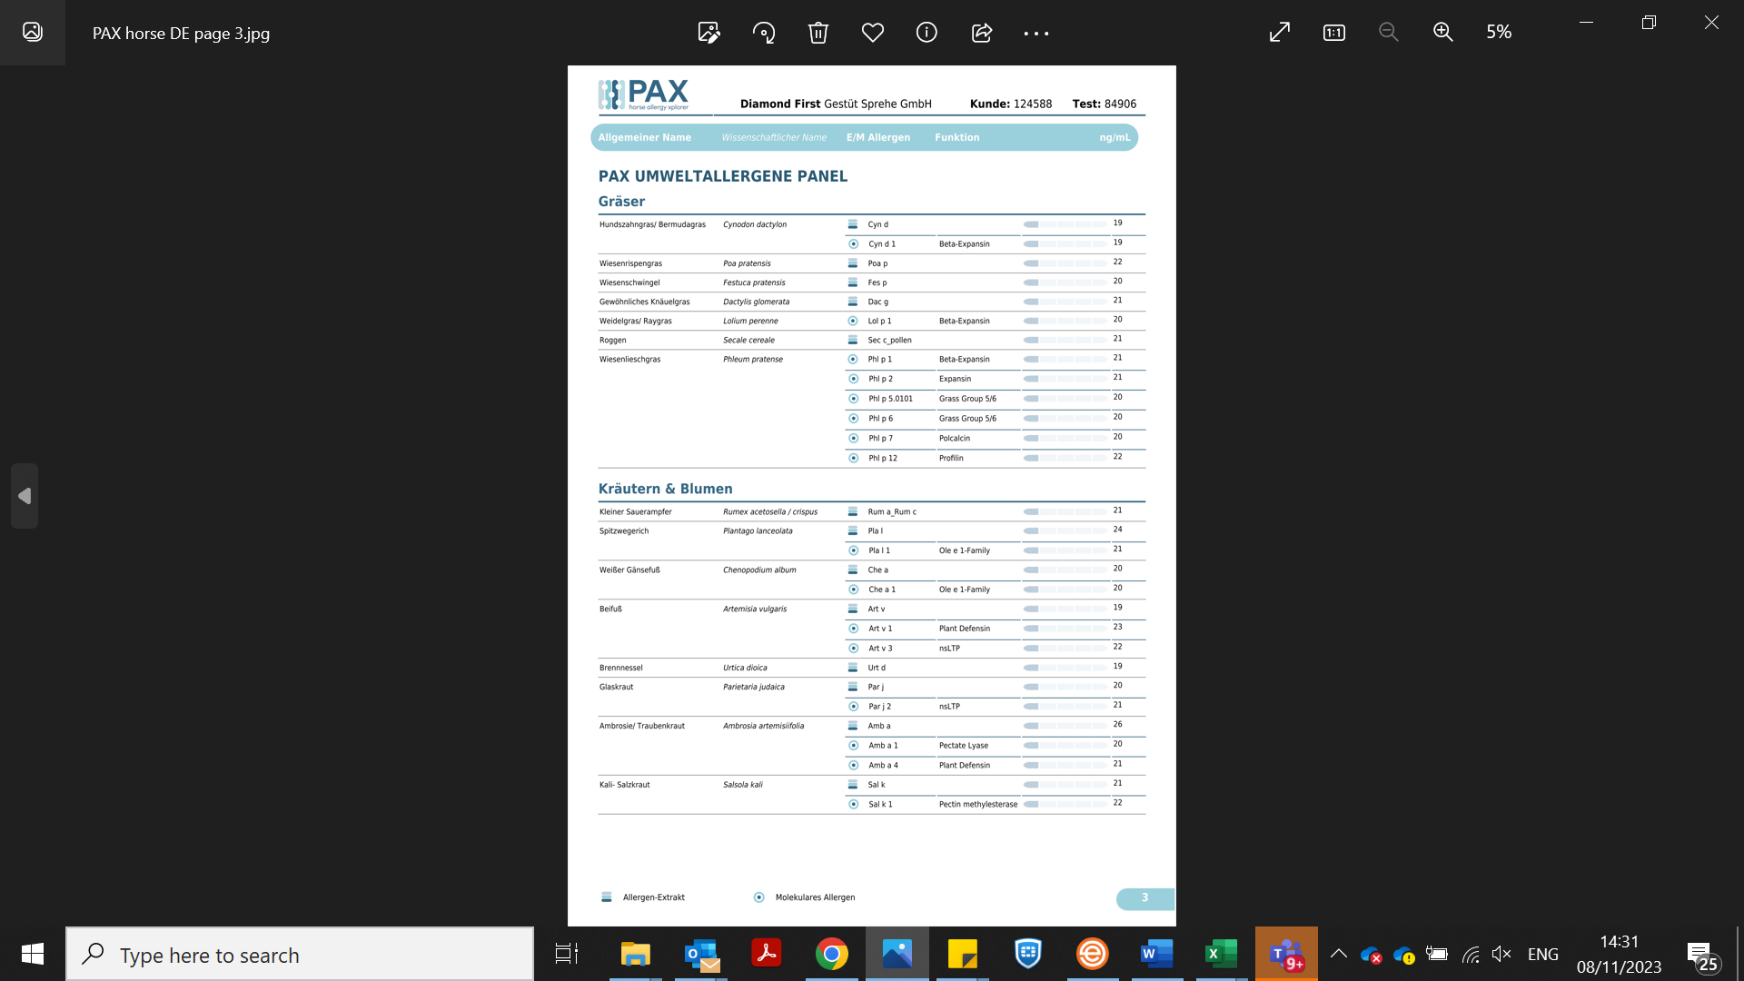
Task: Open notification center
Action: [x=1702, y=956]
